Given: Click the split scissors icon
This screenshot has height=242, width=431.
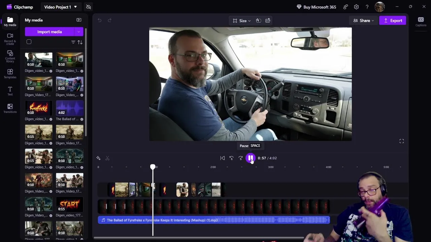Looking at the screenshot, I should 107,158.
